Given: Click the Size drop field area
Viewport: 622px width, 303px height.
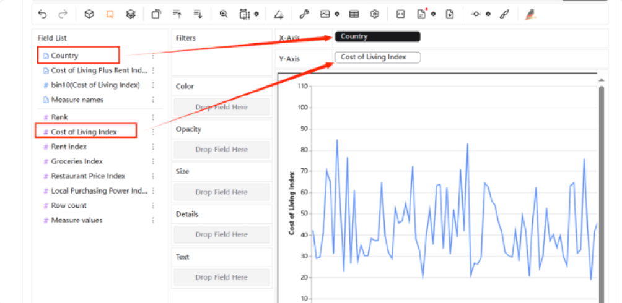Looking at the screenshot, I should [221, 192].
